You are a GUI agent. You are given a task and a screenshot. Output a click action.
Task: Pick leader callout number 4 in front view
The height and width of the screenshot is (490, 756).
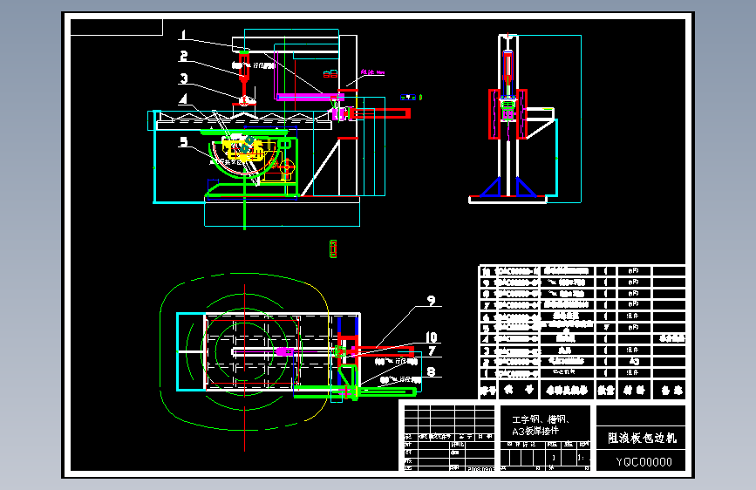click(183, 99)
